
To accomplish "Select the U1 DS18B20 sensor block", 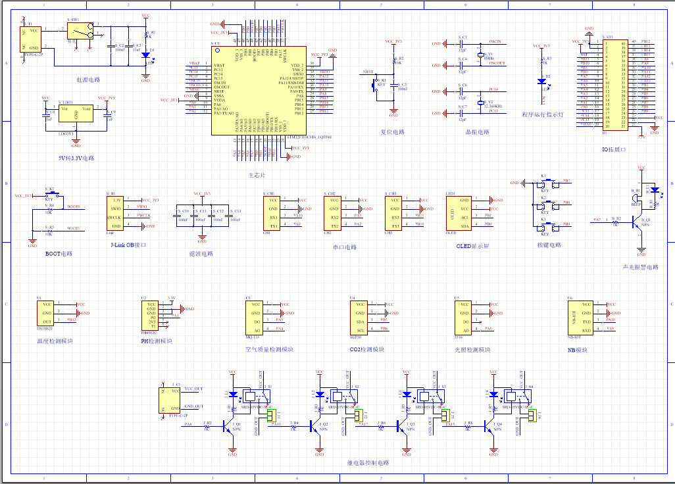I will click(45, 314).
